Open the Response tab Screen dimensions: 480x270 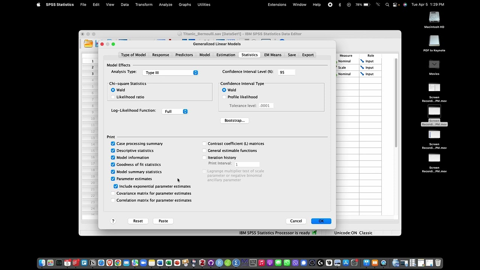click(160, 55)
